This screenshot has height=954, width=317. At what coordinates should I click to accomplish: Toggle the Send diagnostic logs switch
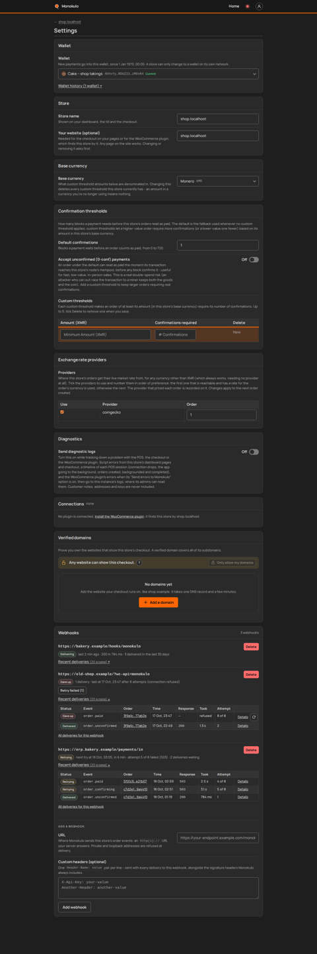point(254,452)
